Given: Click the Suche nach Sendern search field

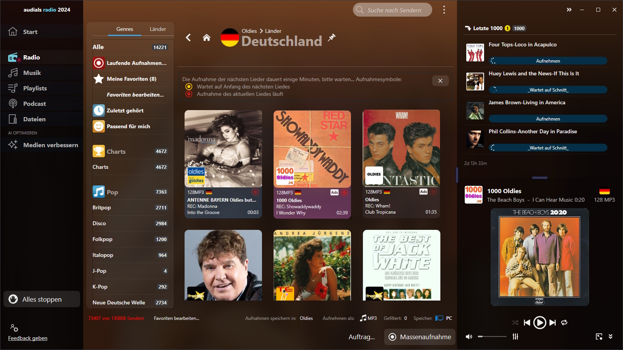Looking at the screenshot, I should (x=392, y=10).
